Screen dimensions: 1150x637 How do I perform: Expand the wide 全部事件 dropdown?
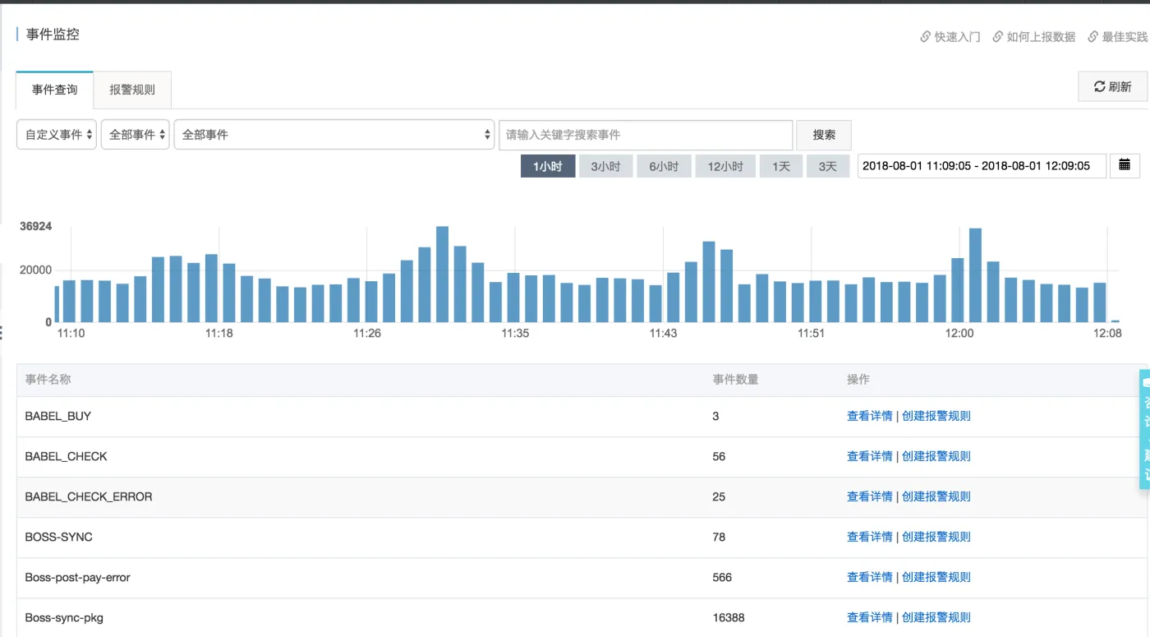point(333,135)
